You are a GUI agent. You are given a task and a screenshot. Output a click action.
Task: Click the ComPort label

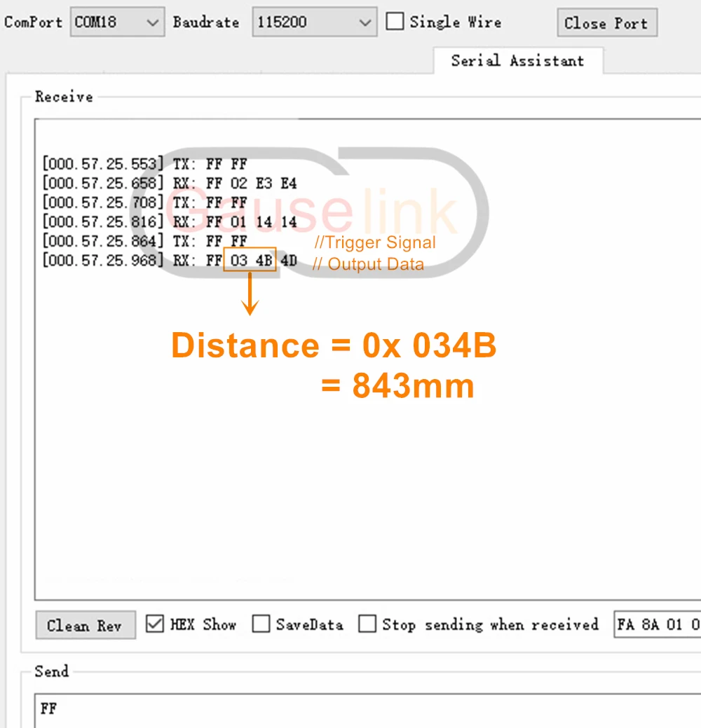point(33,22)
